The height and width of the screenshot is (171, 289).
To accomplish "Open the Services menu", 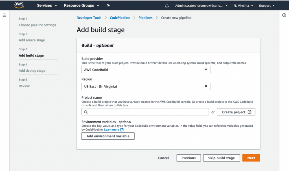I will [x=47, y=6].
